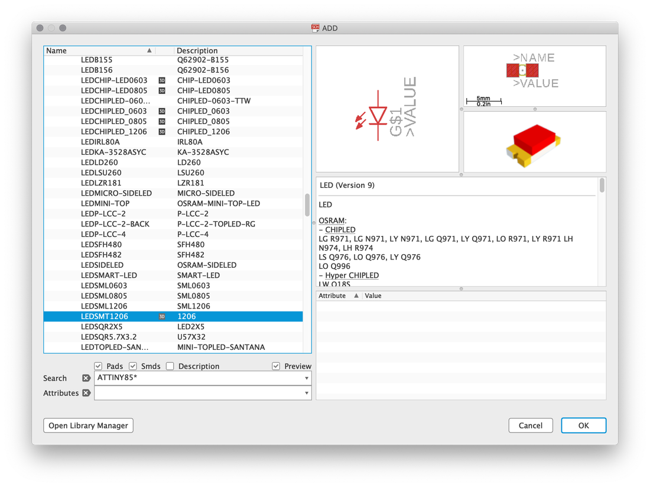Click the OSRAM underlined text in description
Image resolution: width=650 pixels, height=487 pixels.
point(331,220)
